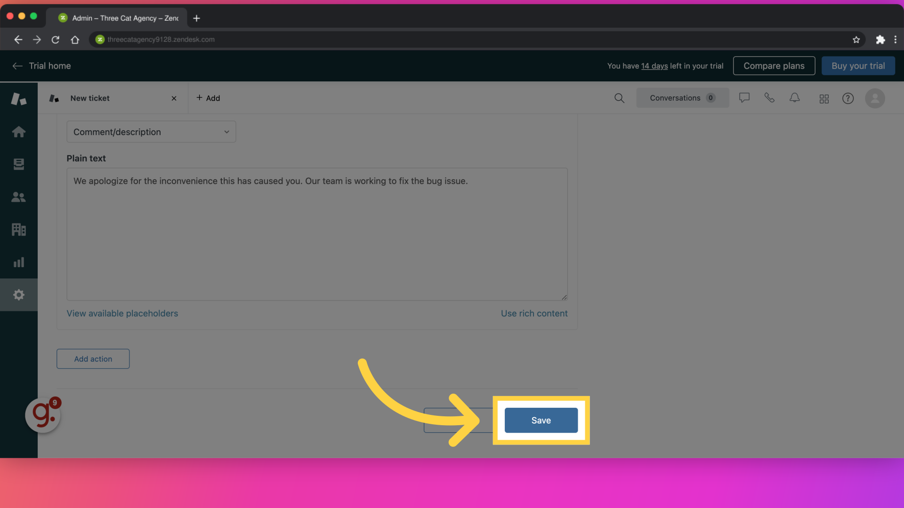Viewport: 904px width, 508px height.
Task: Select the Phone call icon
Action: tap(769, 97)
